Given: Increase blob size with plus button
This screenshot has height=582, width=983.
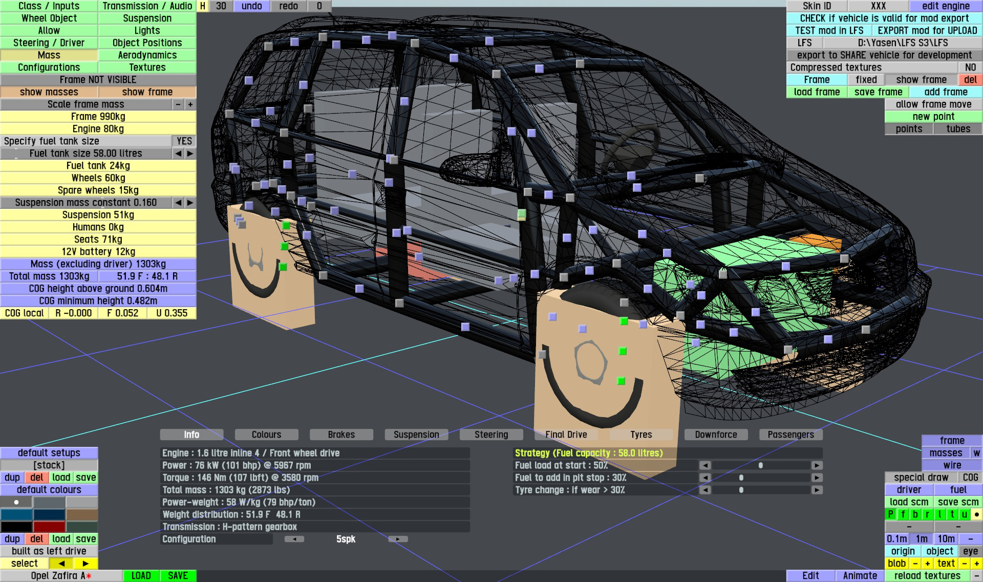Looking at the screenshot, I should coord(927,564).
